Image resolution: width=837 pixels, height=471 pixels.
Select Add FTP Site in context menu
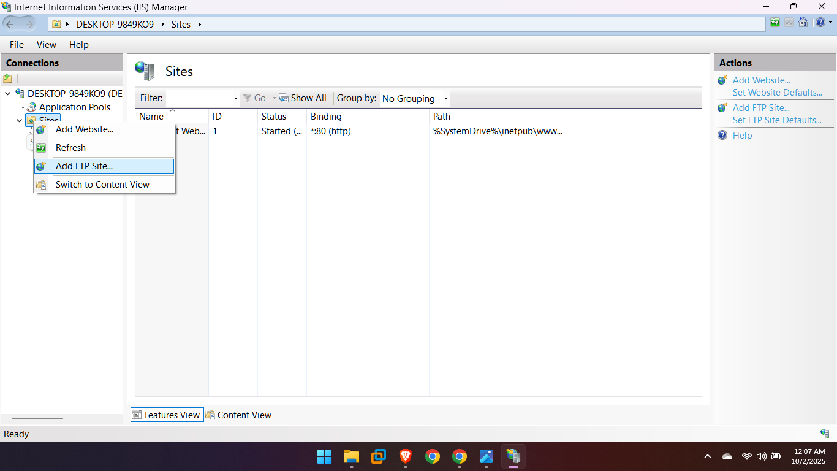84,166
